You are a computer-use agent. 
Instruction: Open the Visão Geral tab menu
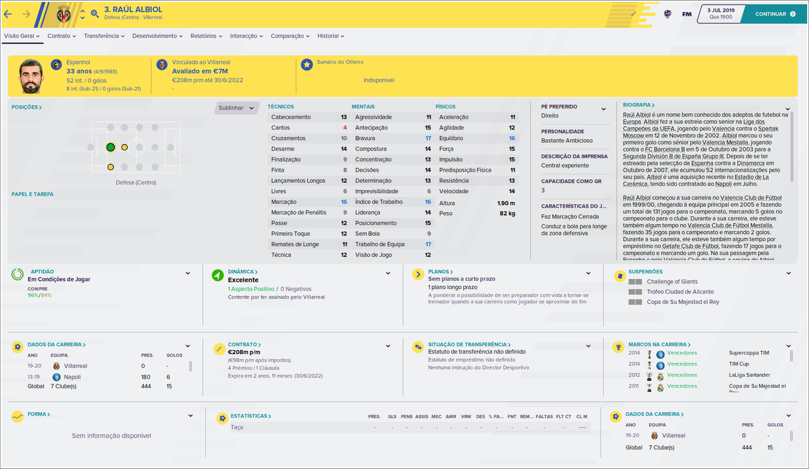[21, 36]
